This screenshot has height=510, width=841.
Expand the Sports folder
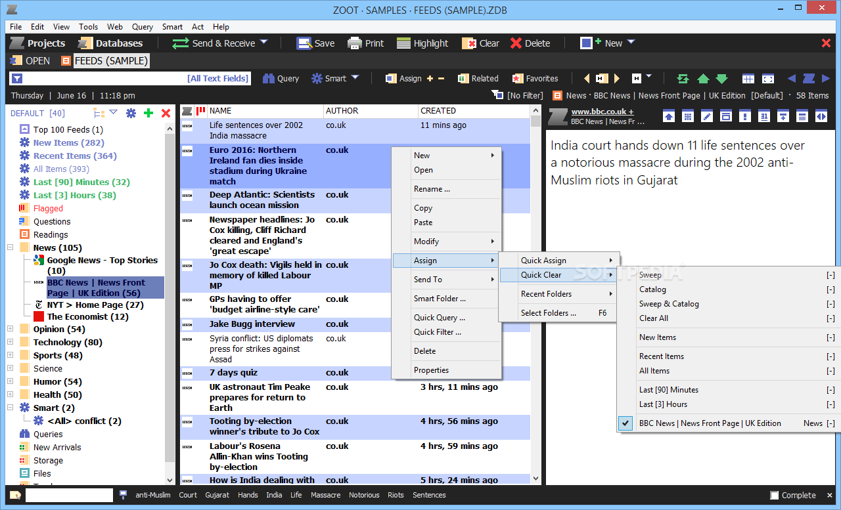pos(10,356)
